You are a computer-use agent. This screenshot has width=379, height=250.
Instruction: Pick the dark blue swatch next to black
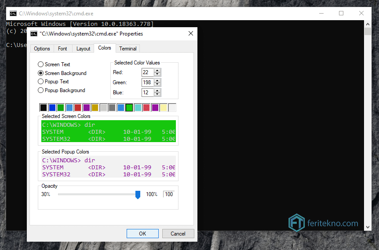(52, 107)
